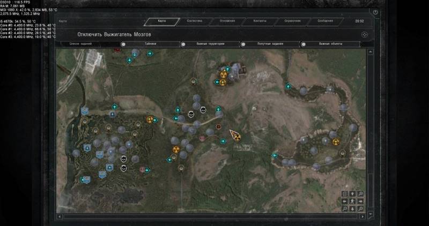The image size is (429, 226).
Task: Toggle the Важные территории filter
Action: pos(210,44)
